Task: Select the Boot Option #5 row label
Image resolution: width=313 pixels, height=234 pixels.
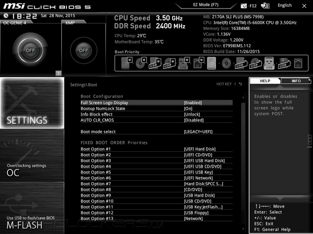Action: pos(96,172)
